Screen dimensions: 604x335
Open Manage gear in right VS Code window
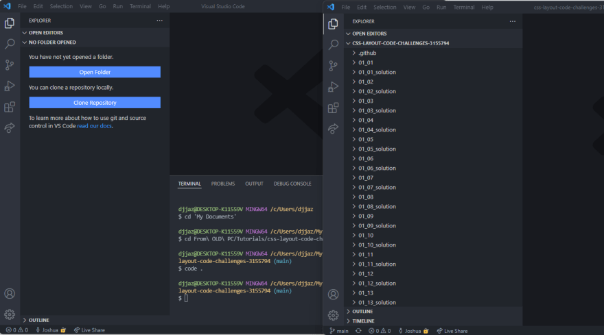pyautogui.click(x=333, y=315)
